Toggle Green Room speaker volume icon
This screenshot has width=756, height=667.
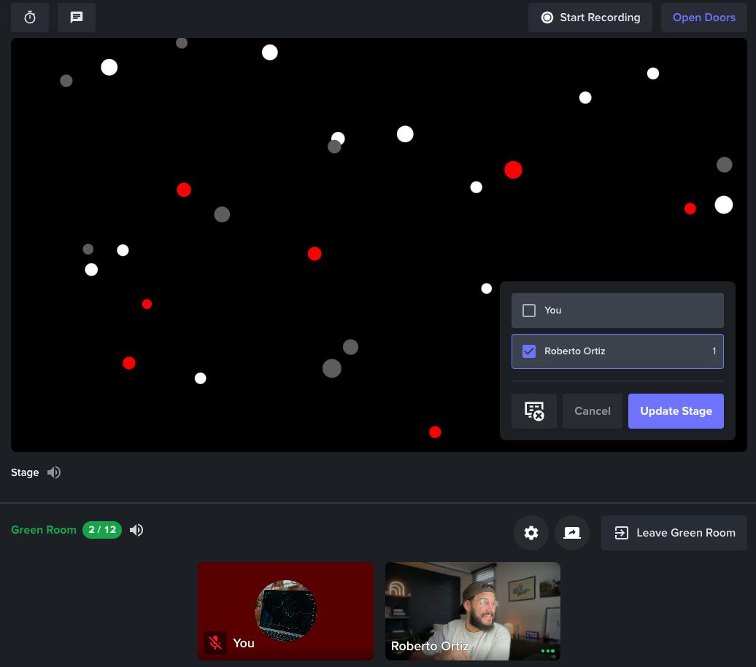click(x=136, y=530)
